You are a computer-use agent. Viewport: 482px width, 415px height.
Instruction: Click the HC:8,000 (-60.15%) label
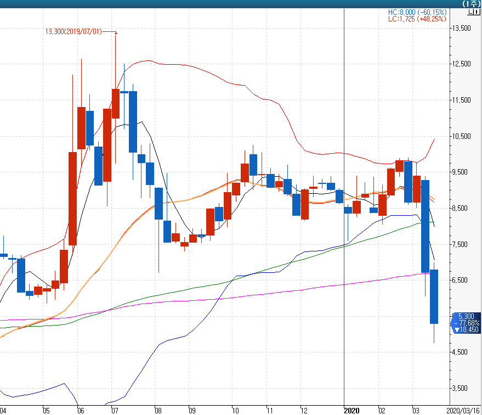[x=417, y=12]
